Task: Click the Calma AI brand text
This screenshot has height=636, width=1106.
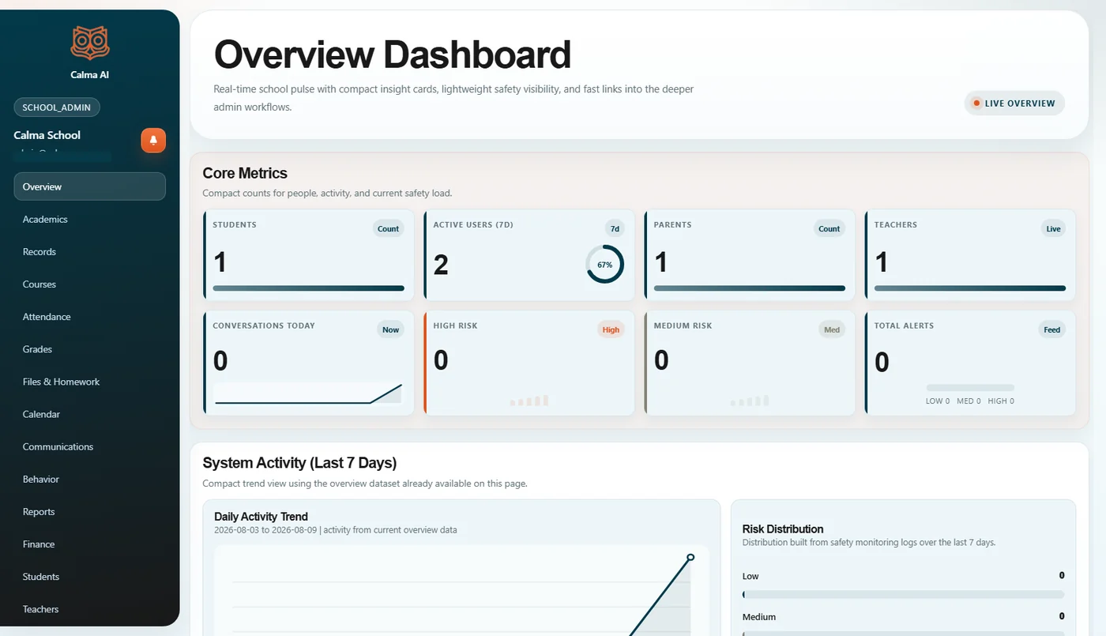Action: pyautogui.click(x=89, y=75)
